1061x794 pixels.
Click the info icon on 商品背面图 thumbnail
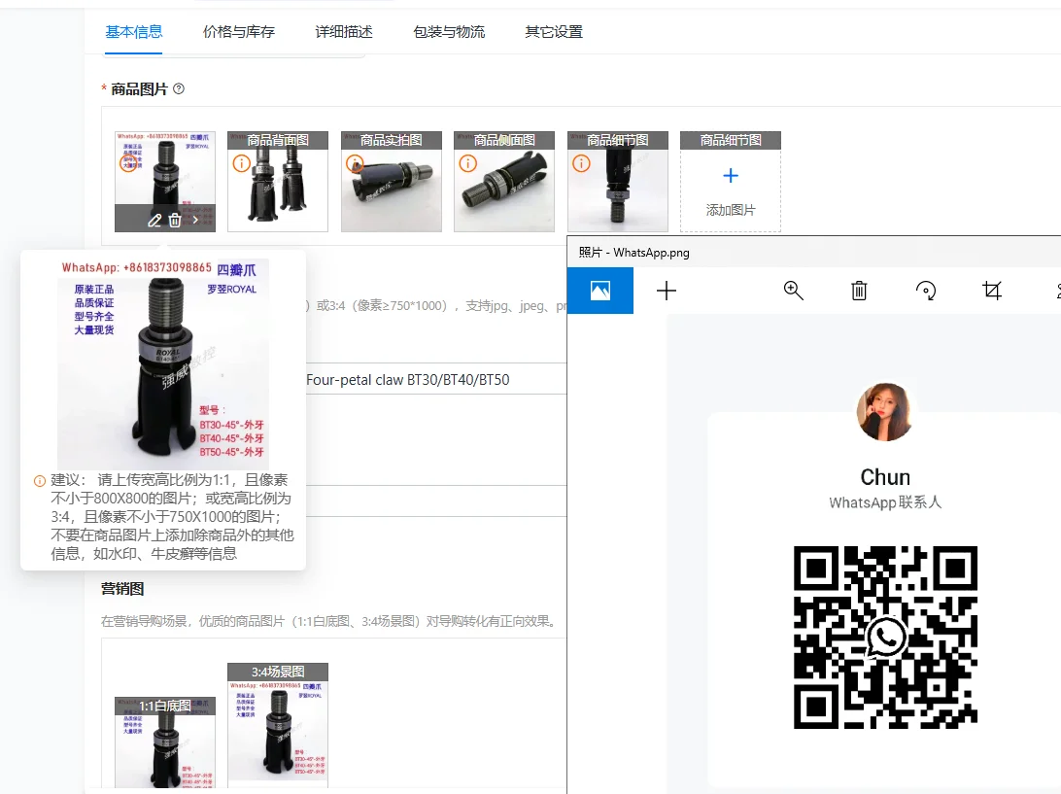click(242, 163)
